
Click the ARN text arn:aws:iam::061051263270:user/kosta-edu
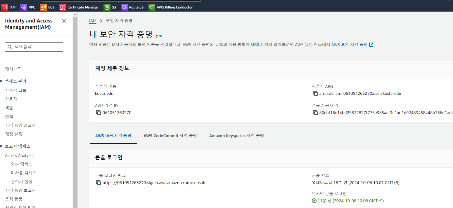click(360, 93)
